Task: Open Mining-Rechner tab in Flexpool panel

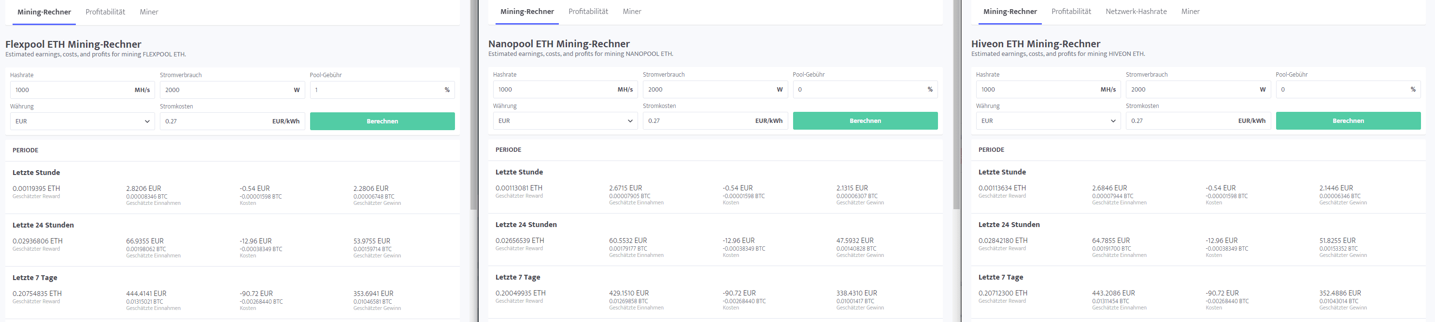Action: click(x=44, y=12)
